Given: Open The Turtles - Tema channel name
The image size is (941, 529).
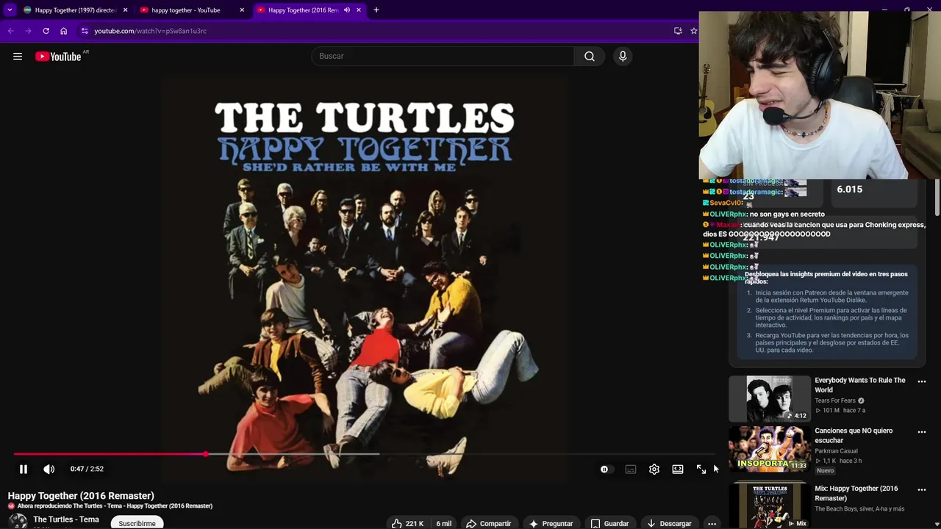Looking at the screenshot, I should (x=66, y=519).
